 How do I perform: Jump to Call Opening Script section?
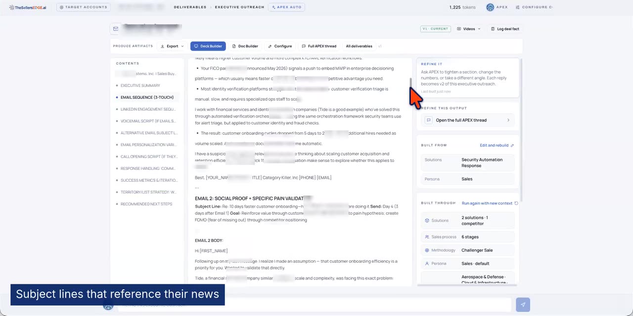pyautogui.click(x=149, y=157)
